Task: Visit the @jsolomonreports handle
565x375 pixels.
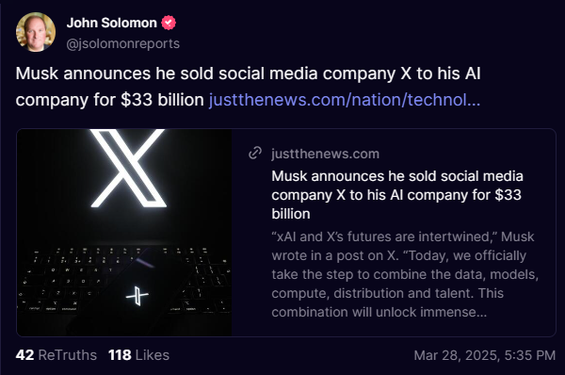Action: (122, 43)
